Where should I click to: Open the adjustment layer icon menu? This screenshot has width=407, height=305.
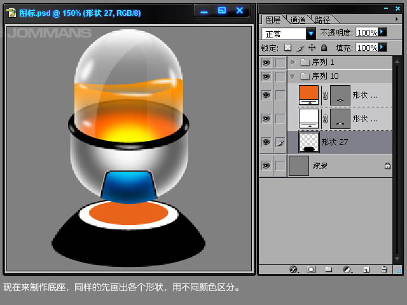(x=347, y=269)
